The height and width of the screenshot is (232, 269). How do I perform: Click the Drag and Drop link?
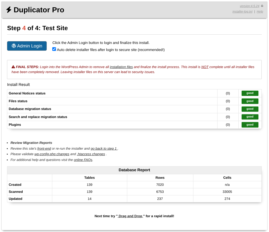130,216
